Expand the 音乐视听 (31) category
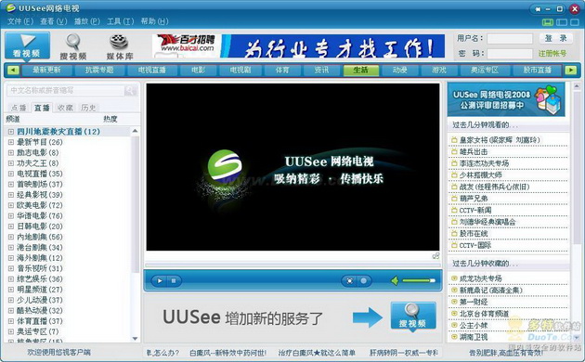This screenshot has width=585, height=362. 11,268
